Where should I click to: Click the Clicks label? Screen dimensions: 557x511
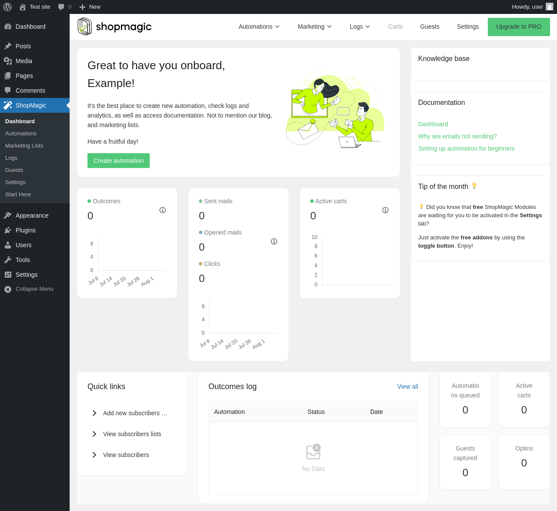[212, 264]
